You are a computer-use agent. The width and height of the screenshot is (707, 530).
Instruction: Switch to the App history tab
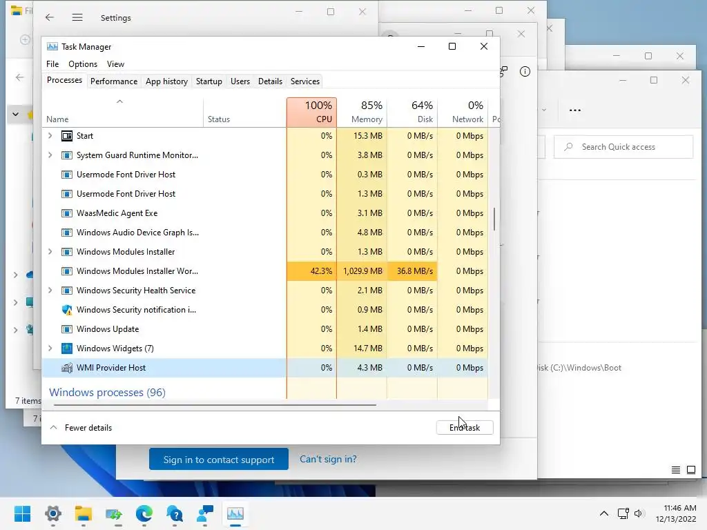[x=166, y=81]
